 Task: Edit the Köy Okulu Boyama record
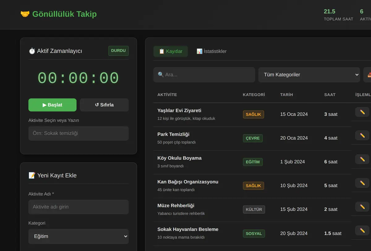pos(362,159)
